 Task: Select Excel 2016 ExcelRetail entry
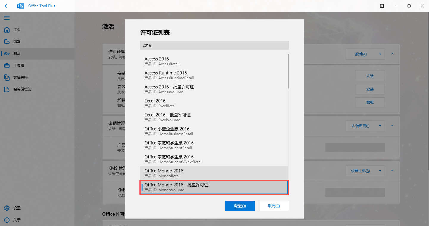pos(214,103)
